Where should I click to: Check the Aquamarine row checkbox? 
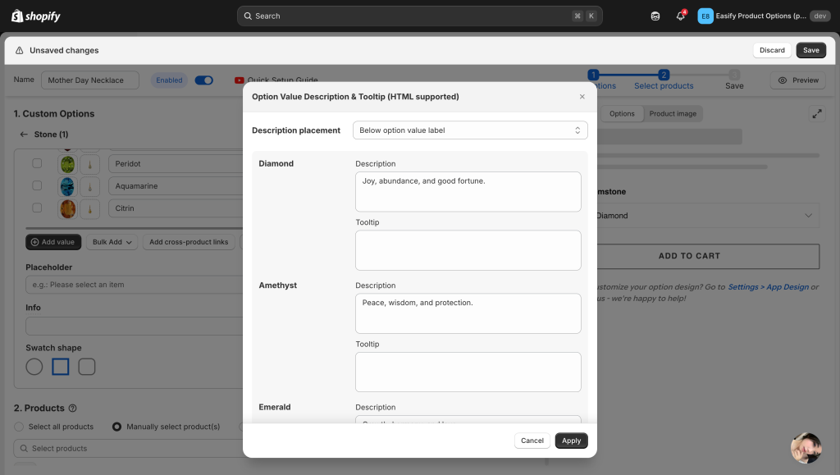(37, 186)
